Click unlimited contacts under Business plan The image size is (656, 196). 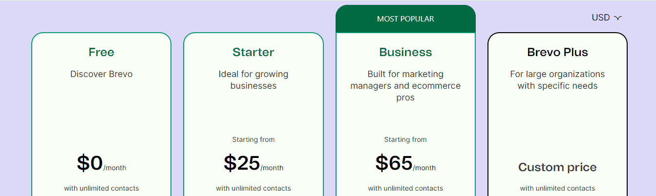tap(405, 188)
